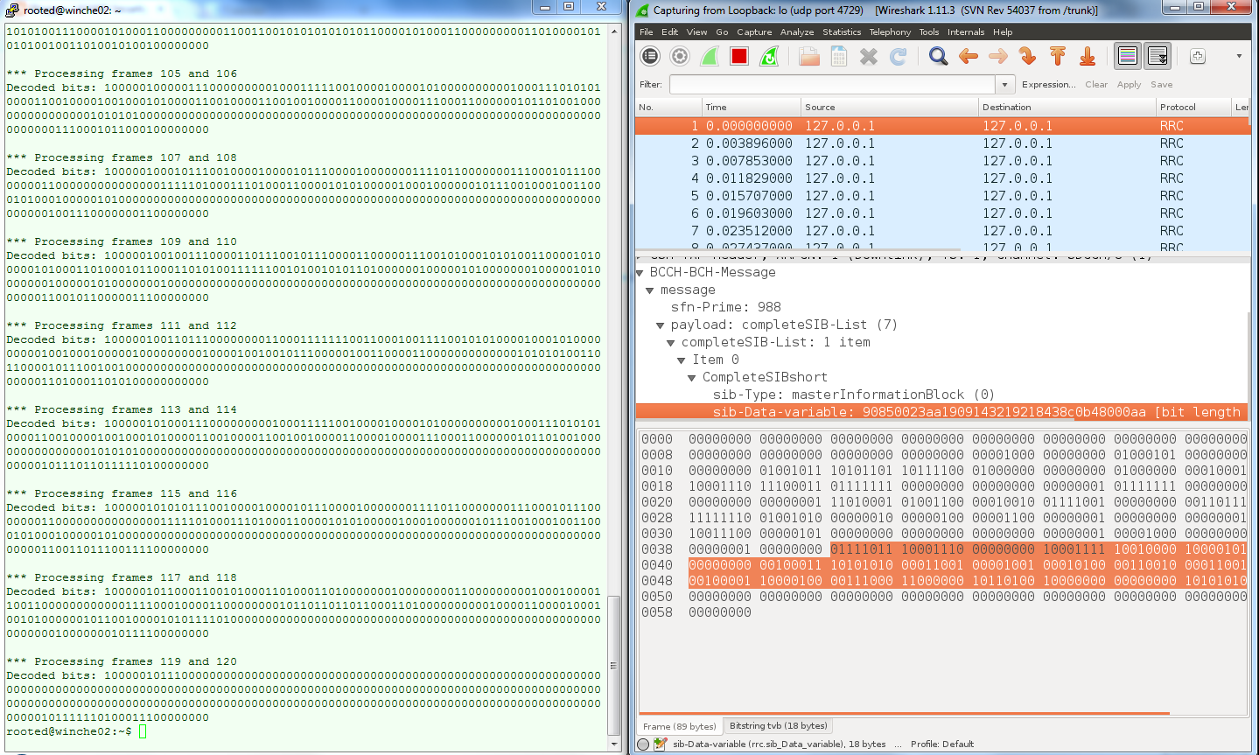Image resolution: width=1259 pixels, height=755 pixels.
Task: Restart the live capture in Wireshark
Action: coord(769,56)
